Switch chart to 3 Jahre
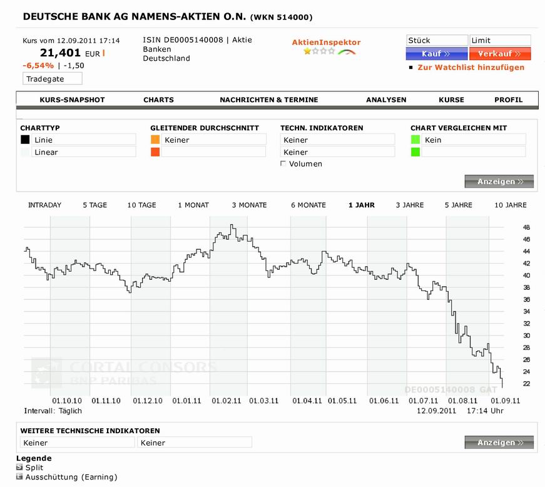 410,205
